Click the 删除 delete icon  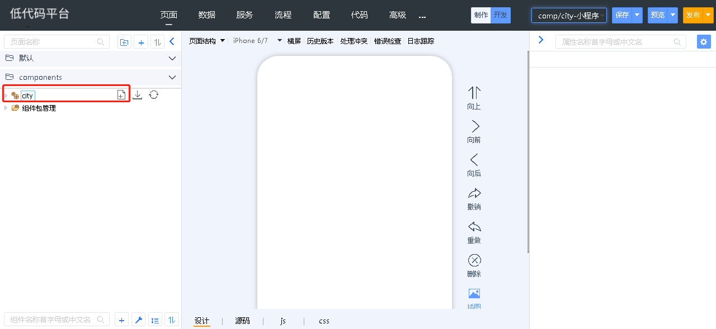point(474,260)
